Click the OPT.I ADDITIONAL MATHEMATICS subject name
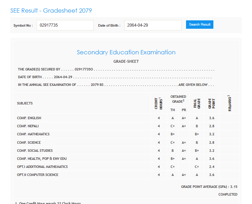 [x=42, y=167]
